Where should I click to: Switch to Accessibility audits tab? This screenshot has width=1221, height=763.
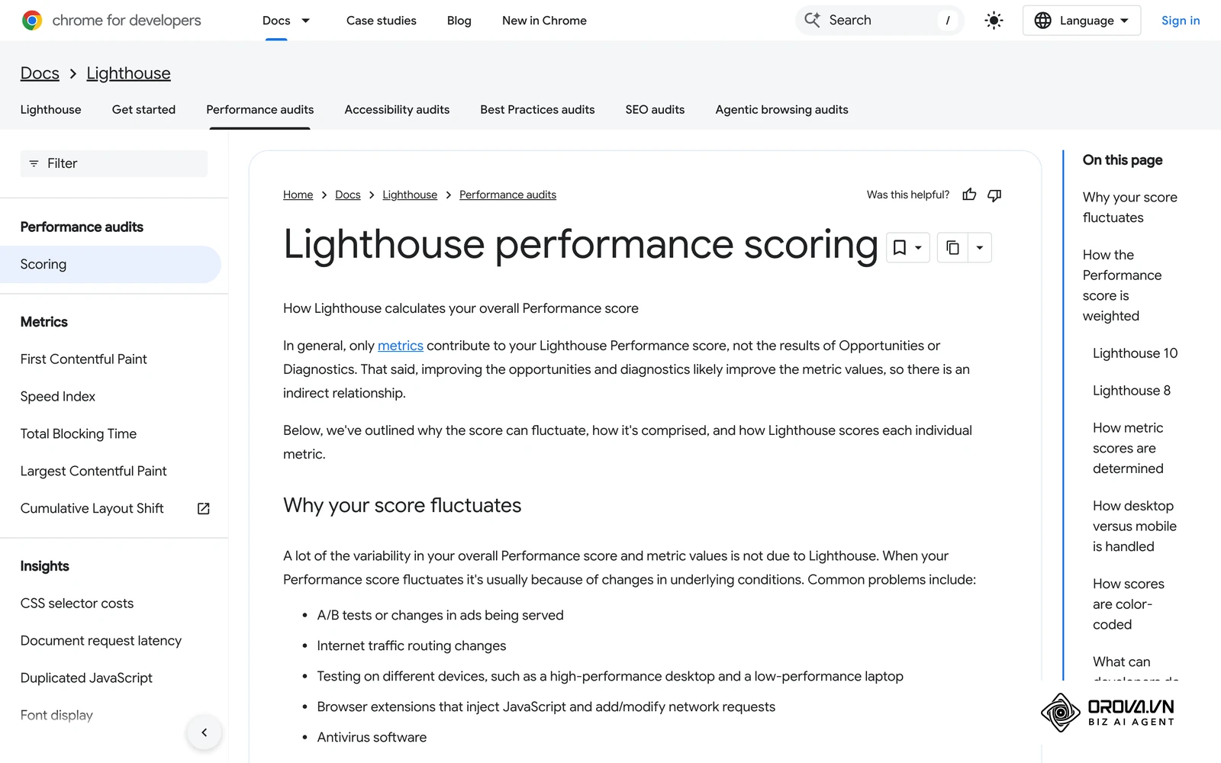click(x=397, y=110)
